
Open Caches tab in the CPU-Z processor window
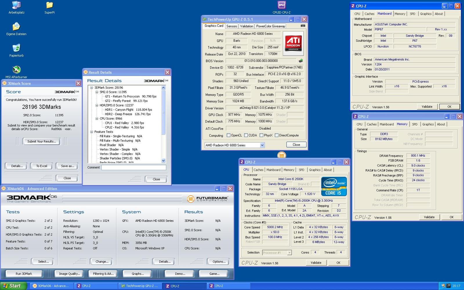[258, 170]
